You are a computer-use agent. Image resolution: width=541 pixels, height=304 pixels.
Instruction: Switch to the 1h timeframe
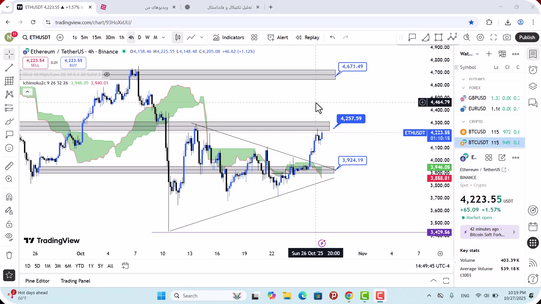point(121,37)
